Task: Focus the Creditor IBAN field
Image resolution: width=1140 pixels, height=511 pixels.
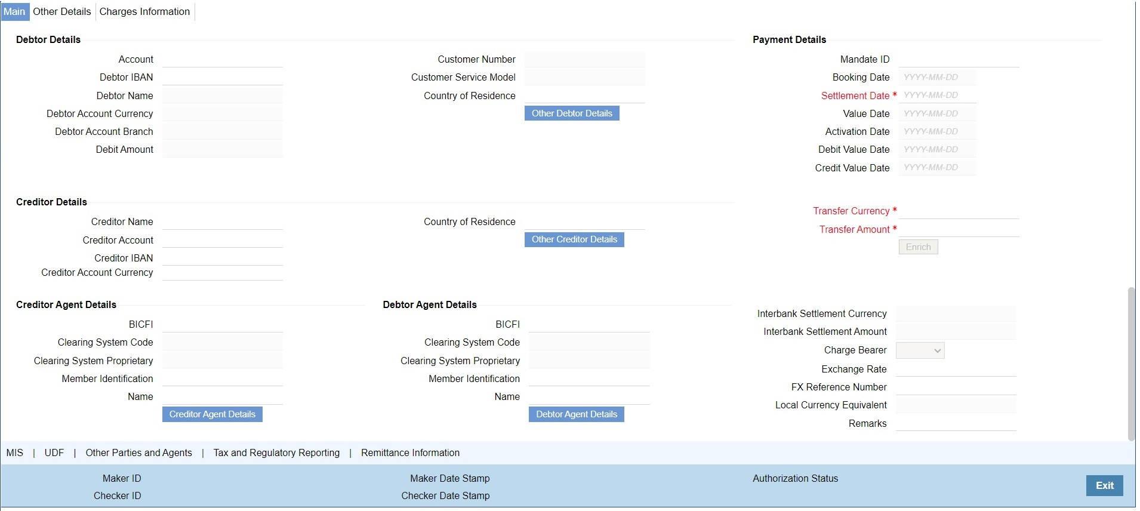Action: click(223, 258)
